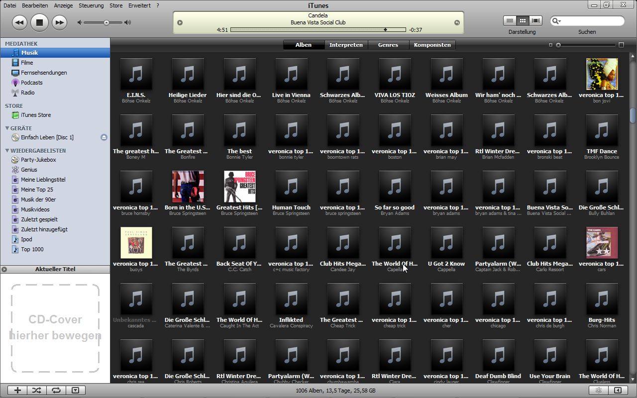The height and width of the screenshot is (398, 637).
Task: Eject the Einfach Leben disc
Action: point(104,137)
